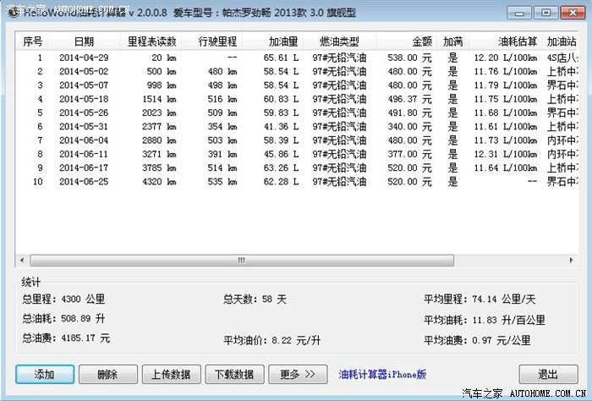Click the 里程表读数 column header
The image size is (592, 401).
(x=151, y=41)
